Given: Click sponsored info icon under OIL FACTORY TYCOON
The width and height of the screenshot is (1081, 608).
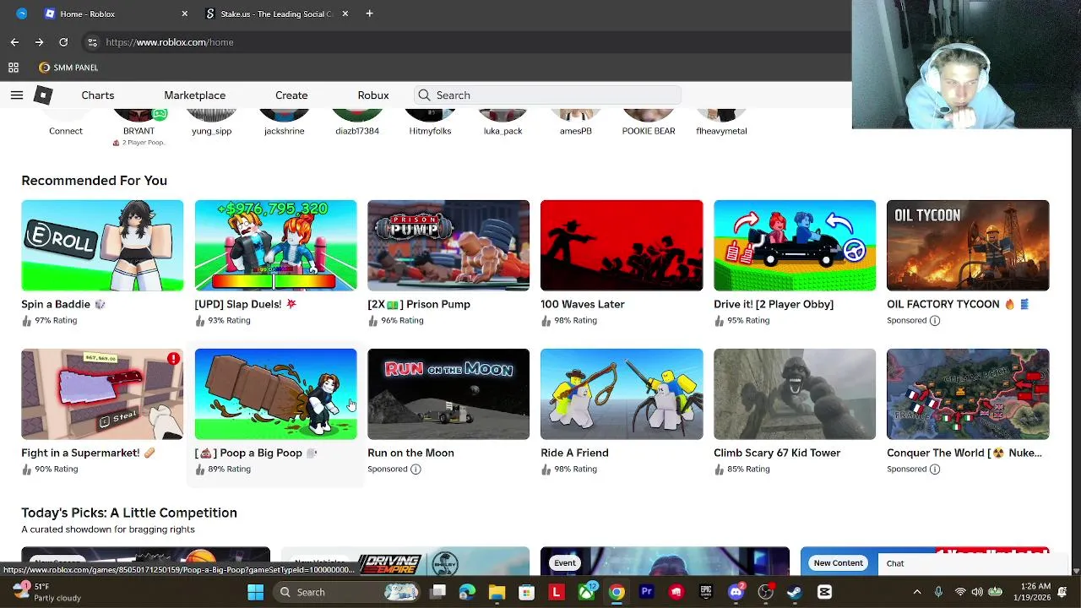Looking at the screenshot, I should 935,321.
